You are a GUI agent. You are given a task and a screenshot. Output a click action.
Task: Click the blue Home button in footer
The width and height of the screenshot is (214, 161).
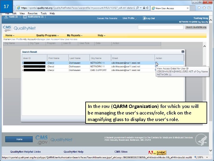(19, 139)
